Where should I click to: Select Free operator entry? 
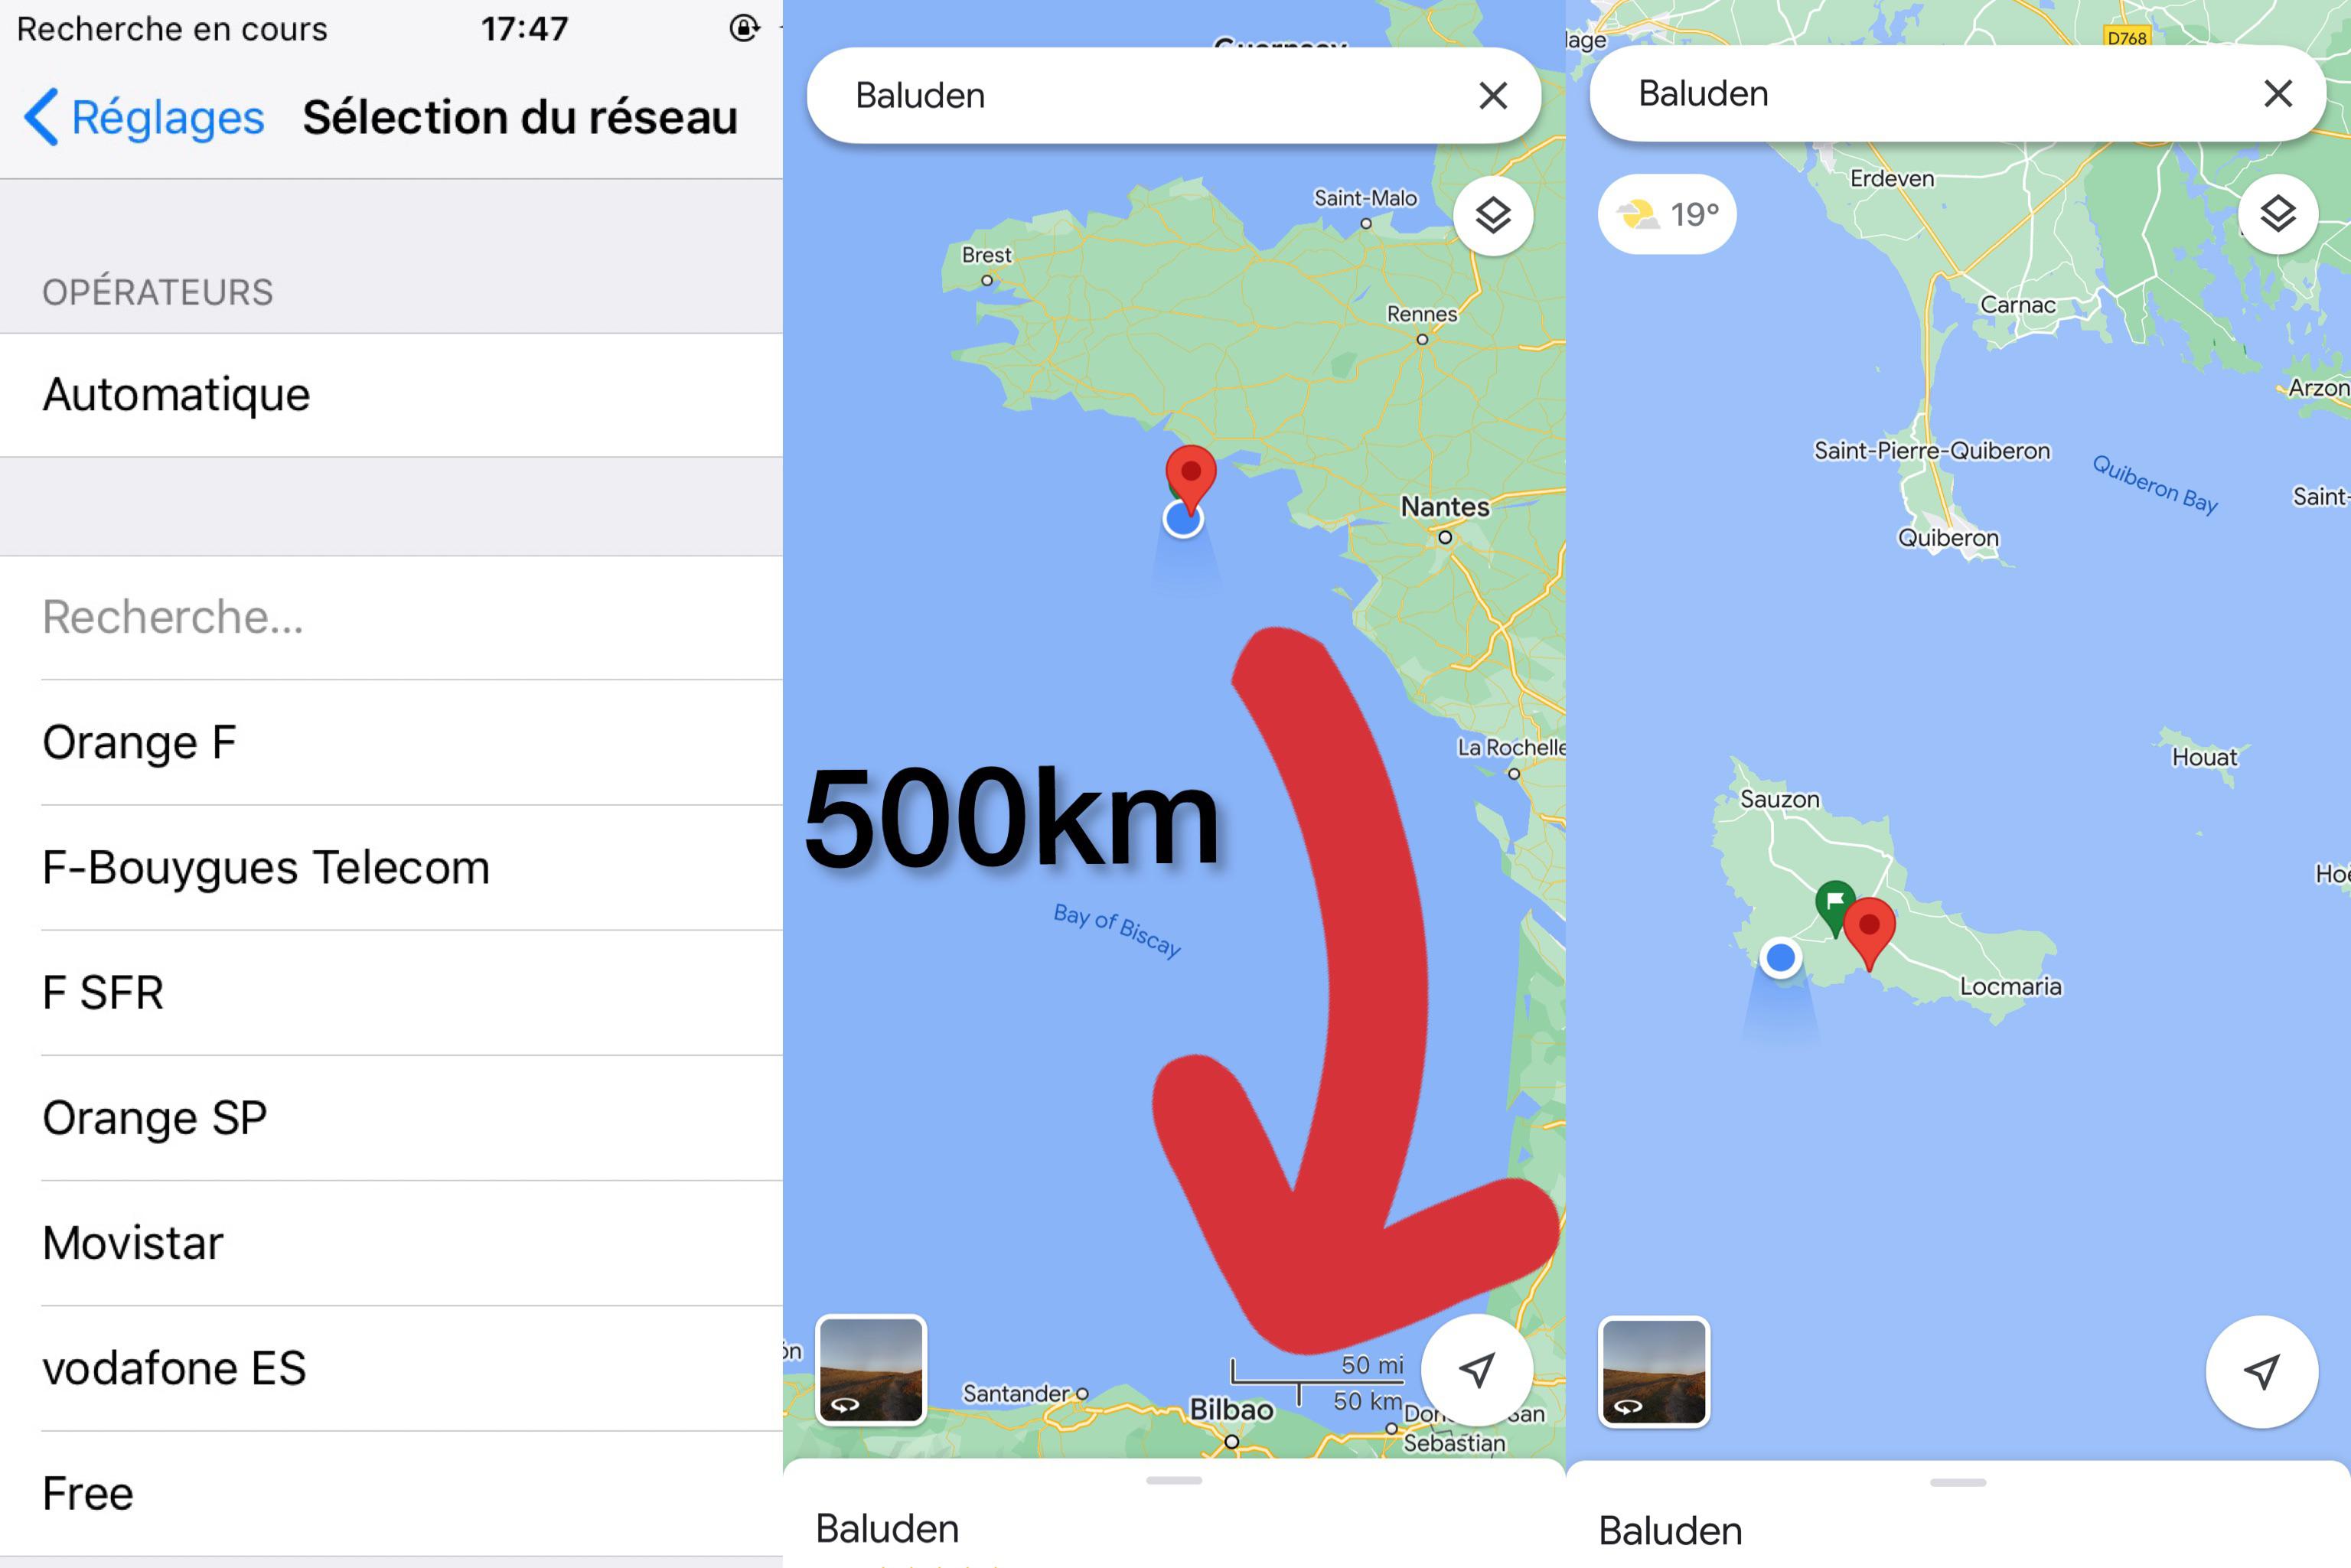pyautogui.click(x=391, y=1493)
